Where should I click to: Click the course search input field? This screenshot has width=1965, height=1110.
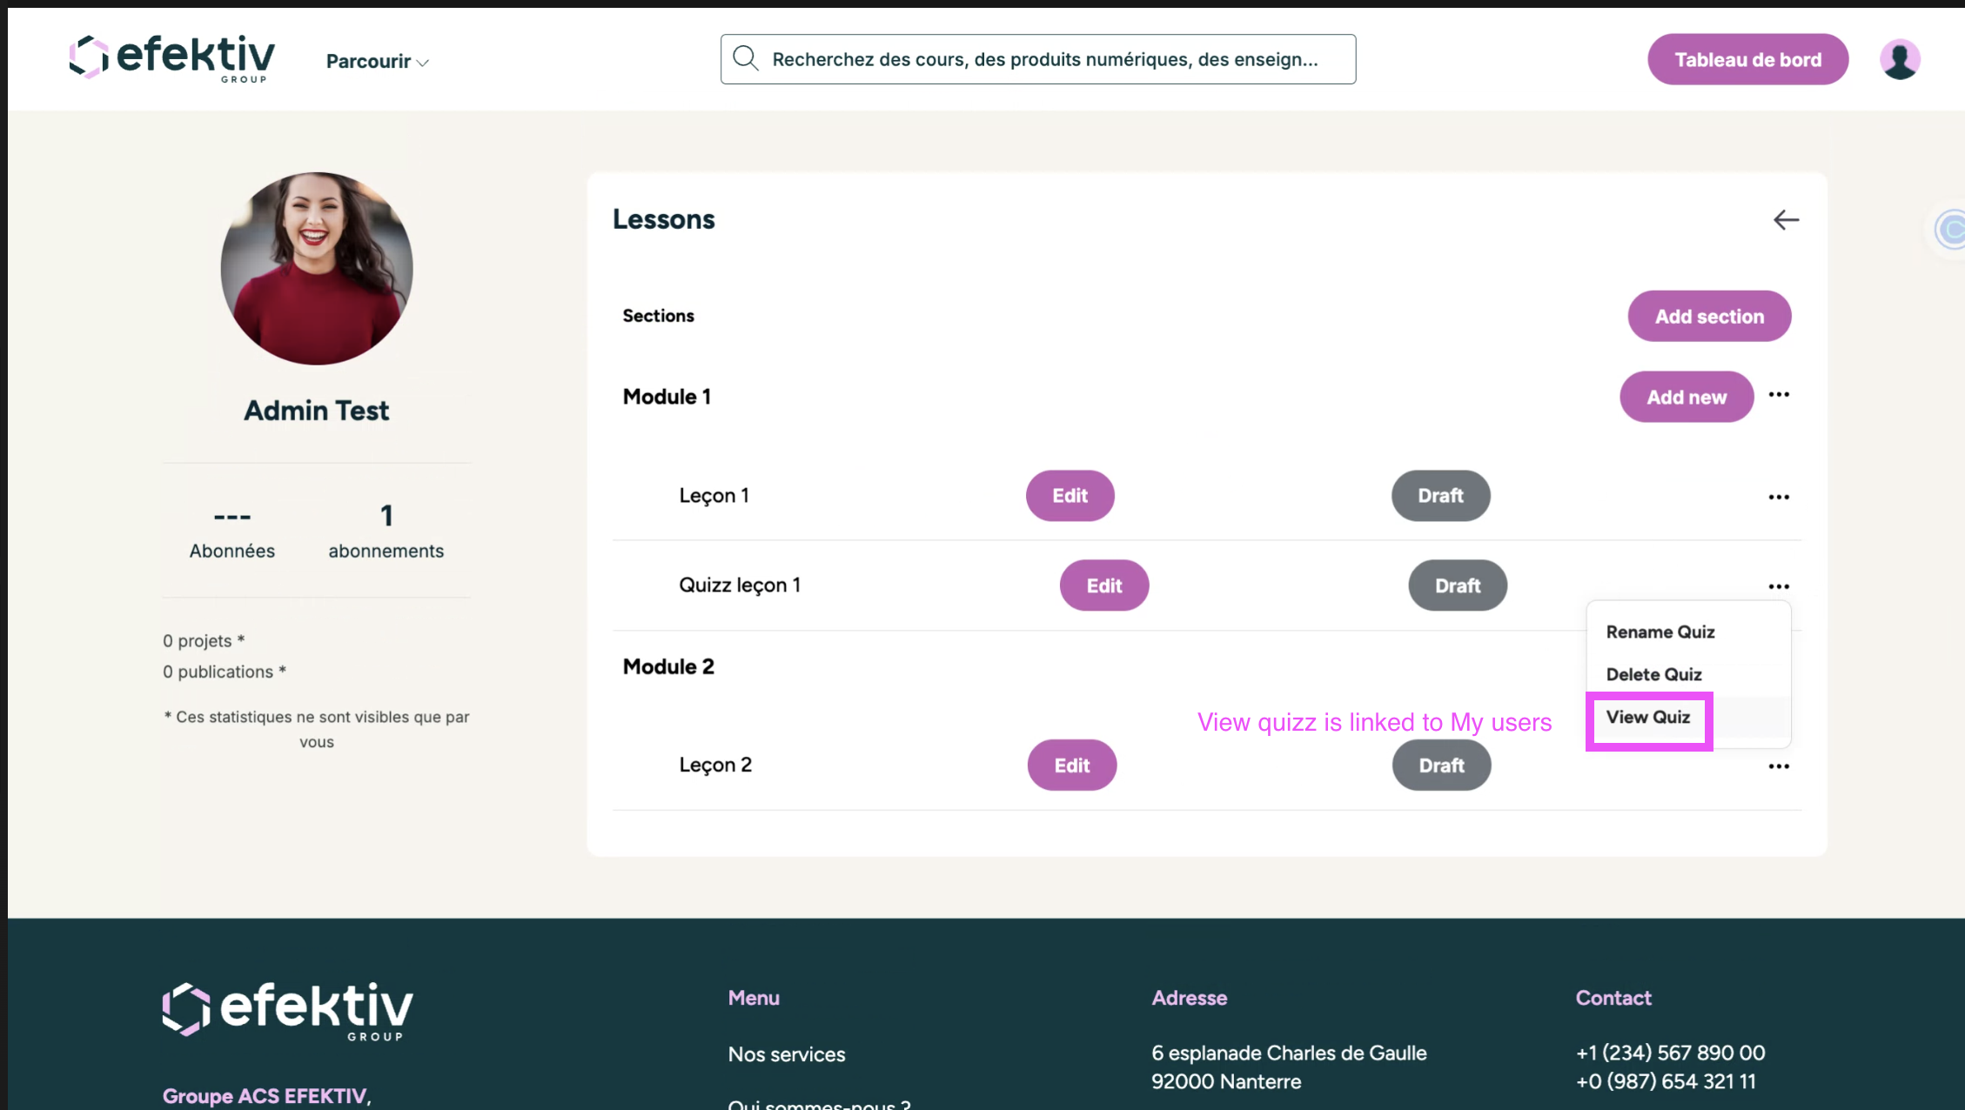point(1044,59)
